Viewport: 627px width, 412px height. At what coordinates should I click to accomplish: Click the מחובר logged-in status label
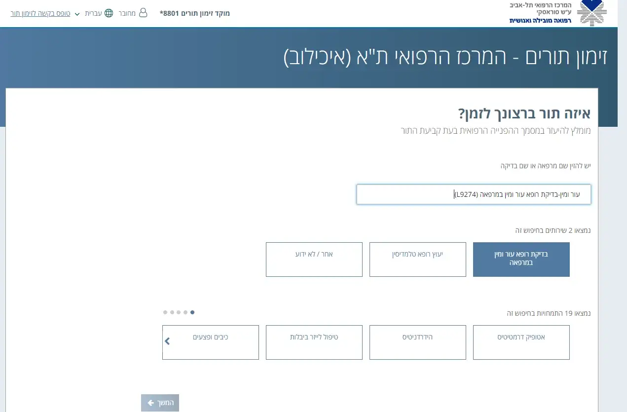tap(127, 13)
